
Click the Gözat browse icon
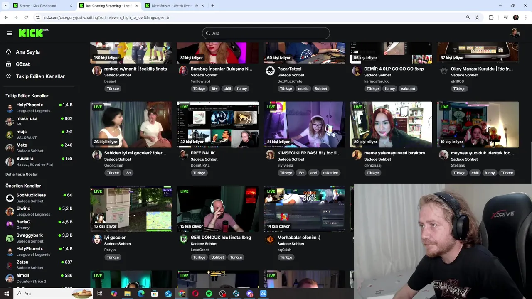tap(8, 64)
